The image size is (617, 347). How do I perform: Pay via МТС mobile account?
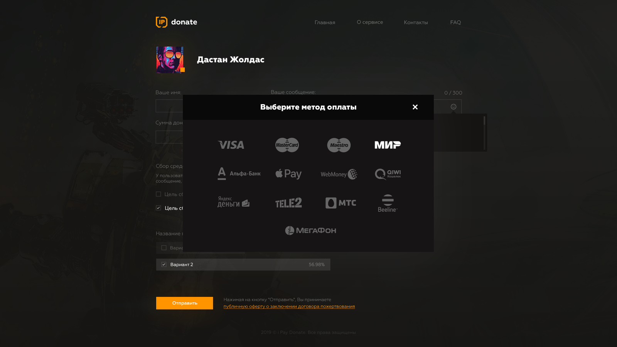tap(341, 203)
